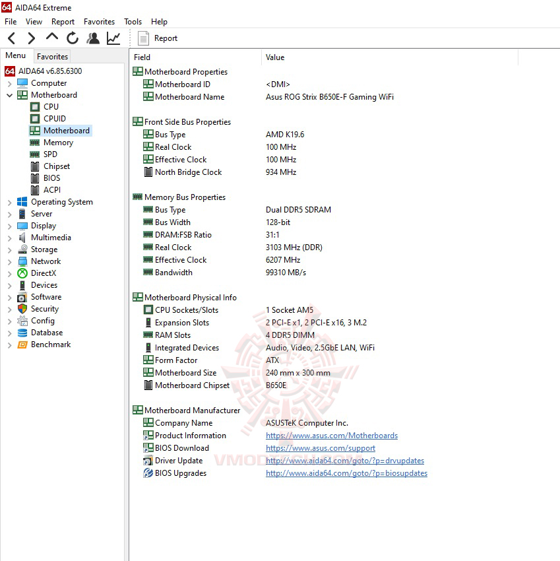Click the Storage disk icon
The width and height of the screenshot is (560, 561).
coord(22,249)
